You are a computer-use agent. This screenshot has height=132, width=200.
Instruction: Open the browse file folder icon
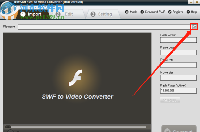point(194,27)
